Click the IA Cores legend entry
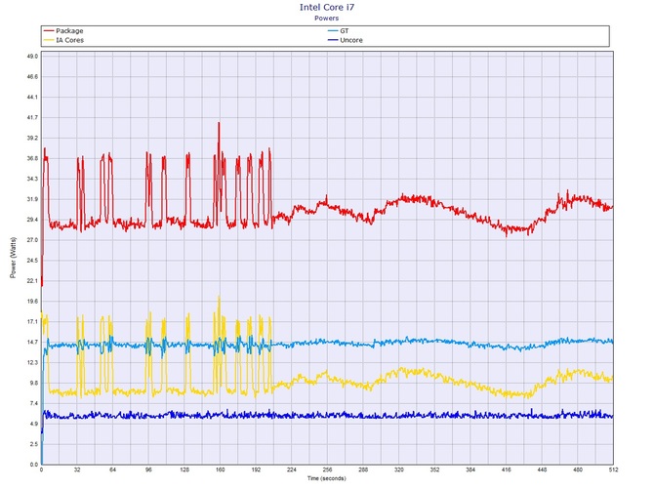 [x=63, y=40]
